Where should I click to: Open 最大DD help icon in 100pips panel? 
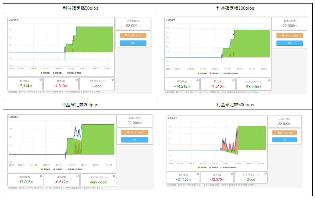tap(233, 80)
